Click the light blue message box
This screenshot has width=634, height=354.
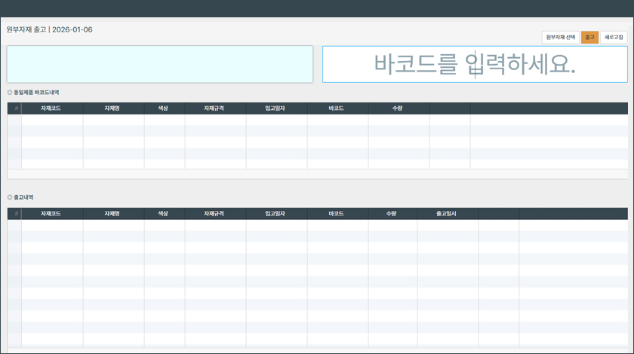160,64
